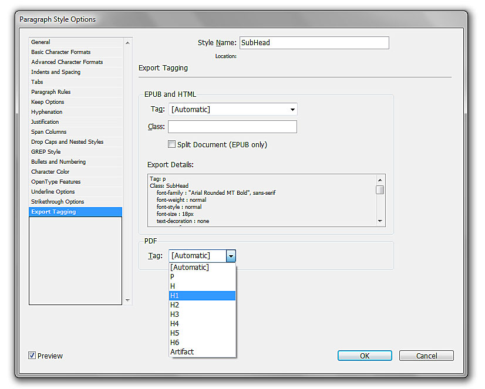This screenshot has height=389, width=485.
Task: Open Underline Options category
Action: click(76, 191)
